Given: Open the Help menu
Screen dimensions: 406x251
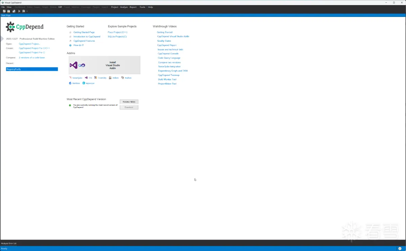Looking at the screenshot, I should pos(151,7).
